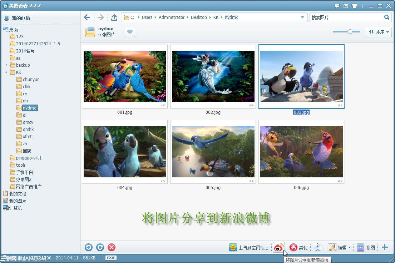The image size is (395, 263).
Task: Select thumbnail 002.jpg
Action: click(x=213, y=76)
